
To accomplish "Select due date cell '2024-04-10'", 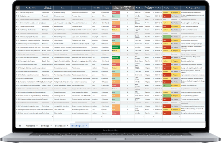I will tap(158, 37).
